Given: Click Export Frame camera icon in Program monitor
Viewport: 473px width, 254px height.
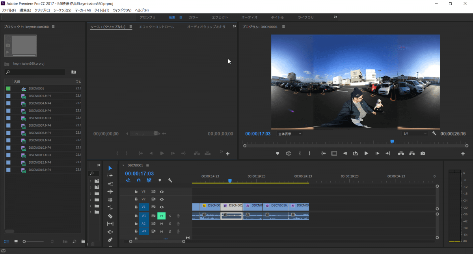Looking at the screenshot, I should (x=423, y=153).
